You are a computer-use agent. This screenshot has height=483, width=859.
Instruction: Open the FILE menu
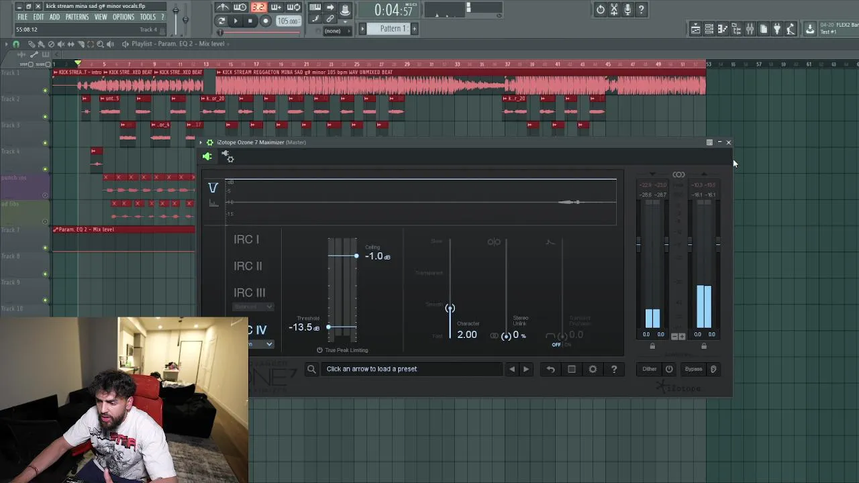click(23, 17)
